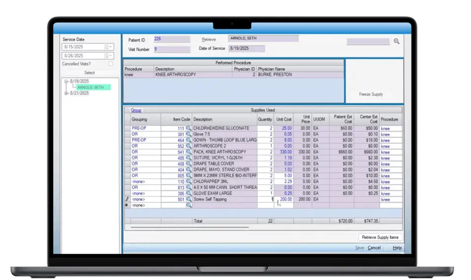The width and height of the screenshot is (471, 280).
Task: Click the 330.00 unit cost value
Action: click(286, 152)
